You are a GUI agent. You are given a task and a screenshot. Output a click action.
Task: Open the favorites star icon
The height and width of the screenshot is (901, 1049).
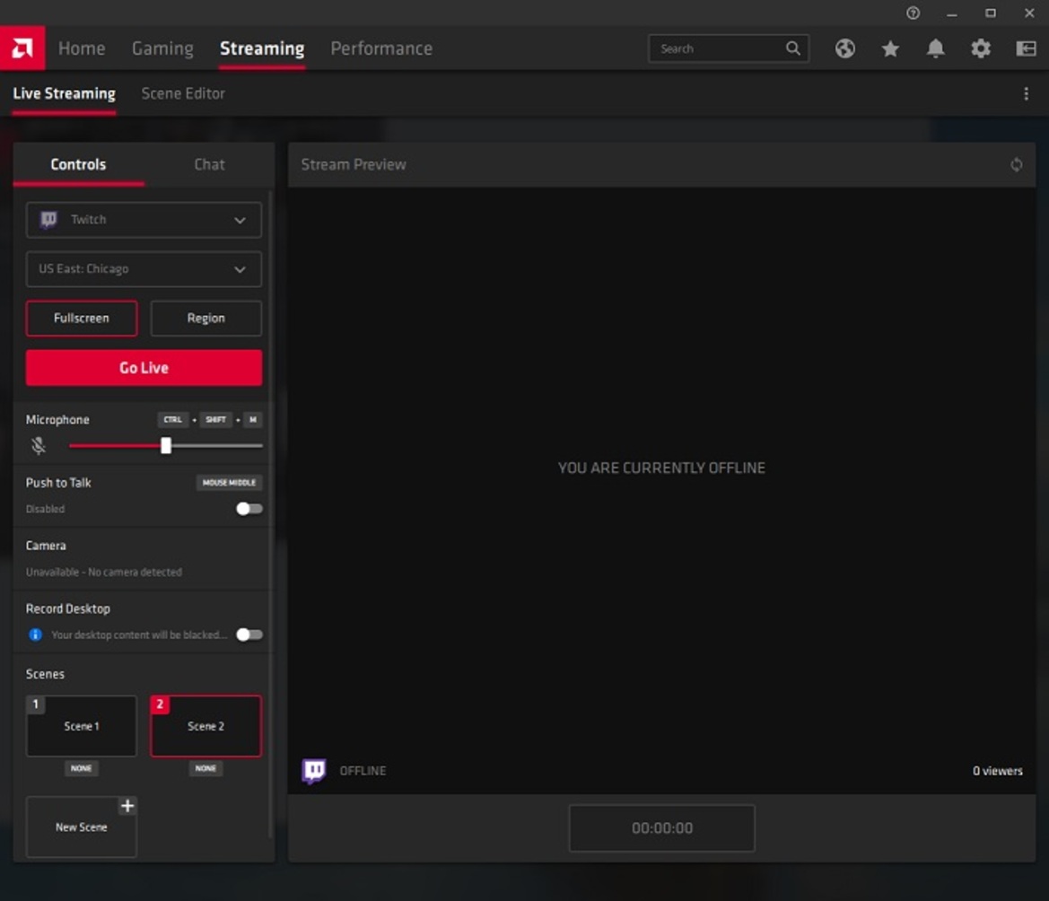[889, 48]
